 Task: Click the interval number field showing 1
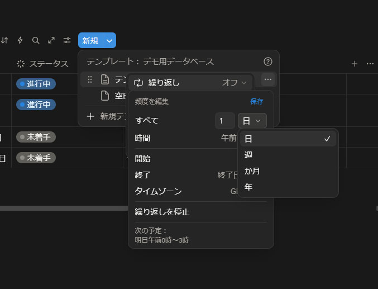tap(224, 121)
